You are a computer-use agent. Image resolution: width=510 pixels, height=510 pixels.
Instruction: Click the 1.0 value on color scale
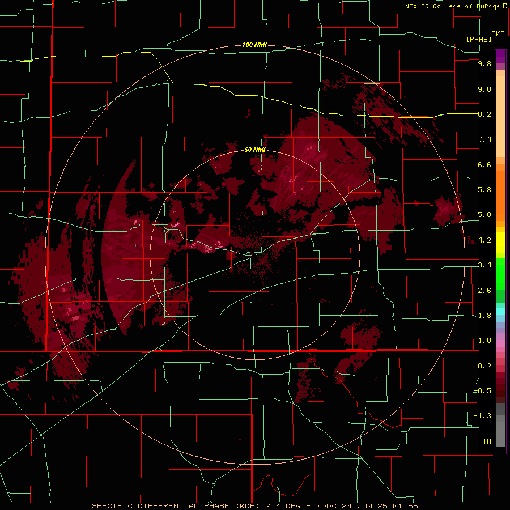coord(484,341)
